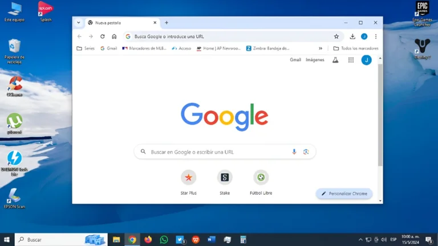Show hidden system tray icons
This screenshot has width=438, height=246.
(x=360, y=240)
